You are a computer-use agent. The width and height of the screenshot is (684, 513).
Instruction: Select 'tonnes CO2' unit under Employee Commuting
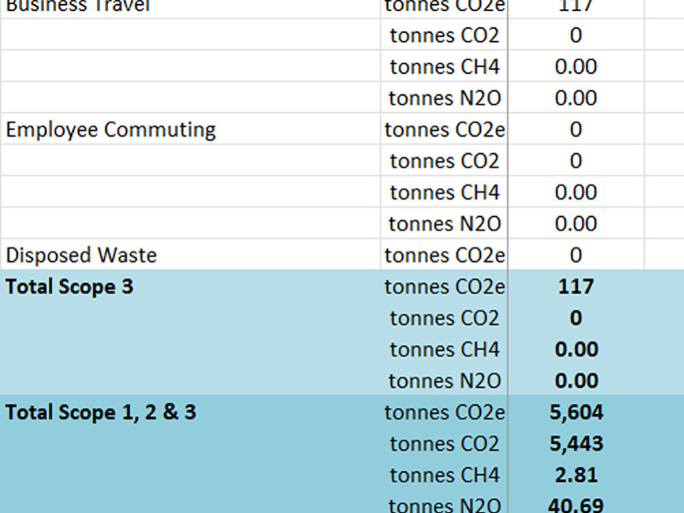tap(444, 161)
